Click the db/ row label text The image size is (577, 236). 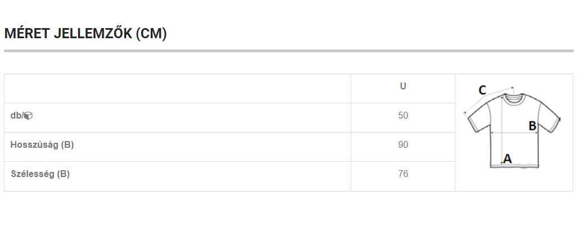pyautogui.click(x=16, y=116)
